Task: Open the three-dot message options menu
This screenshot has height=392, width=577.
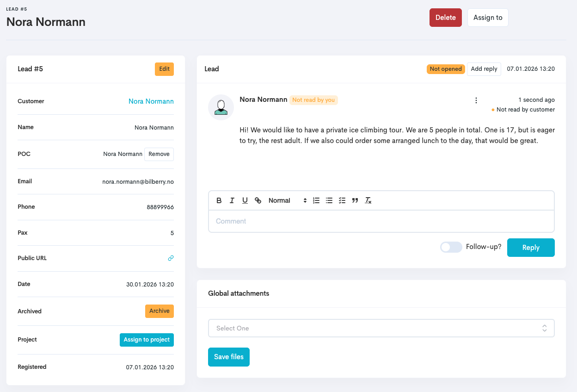Action: (x=476, y=100)
